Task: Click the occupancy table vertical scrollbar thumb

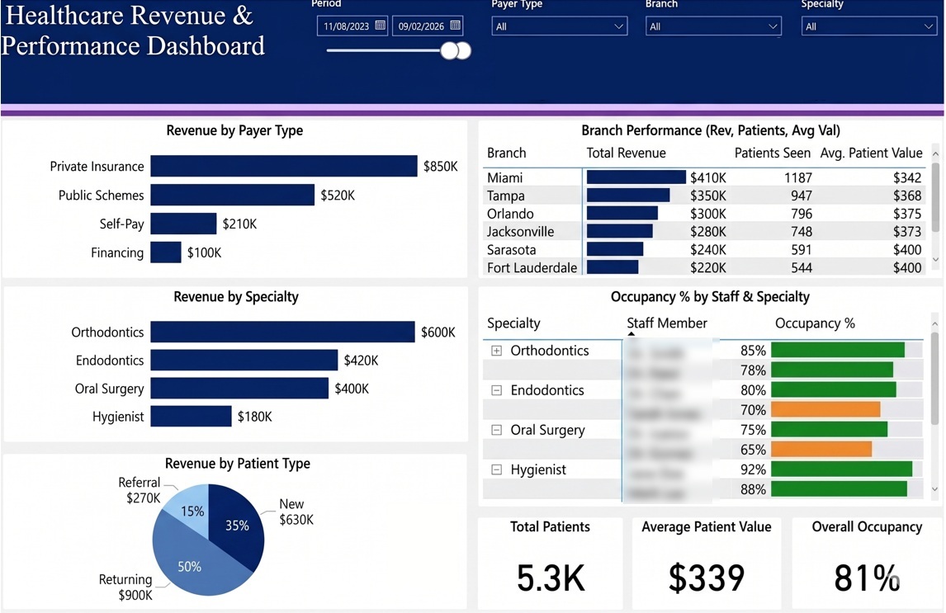Action: tap(935, 378)
